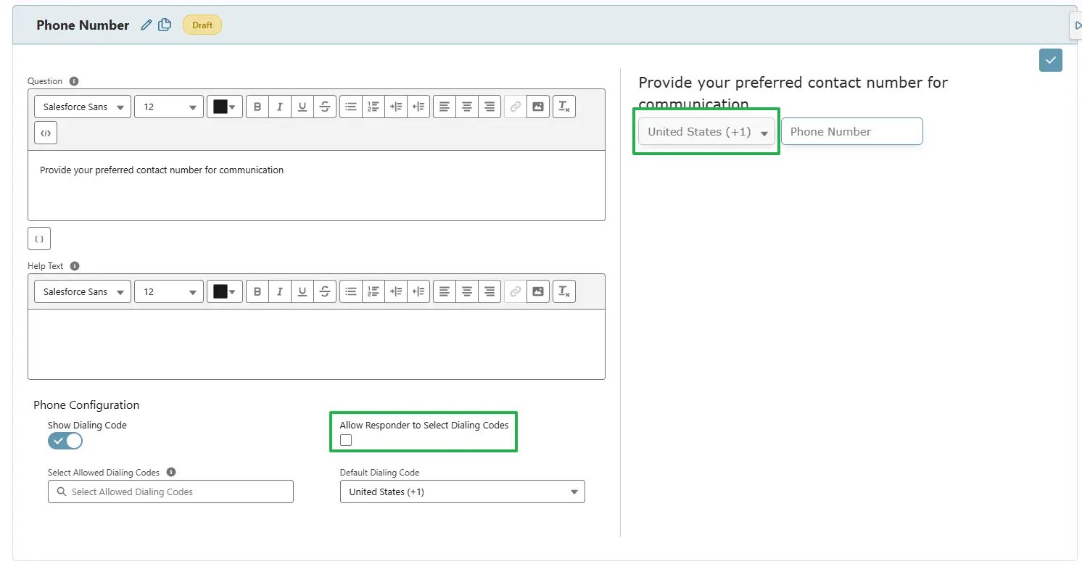Screen dimensions: 1082x564
Task: Click the info icon next to Question label
Action: (x=74, y=81)
